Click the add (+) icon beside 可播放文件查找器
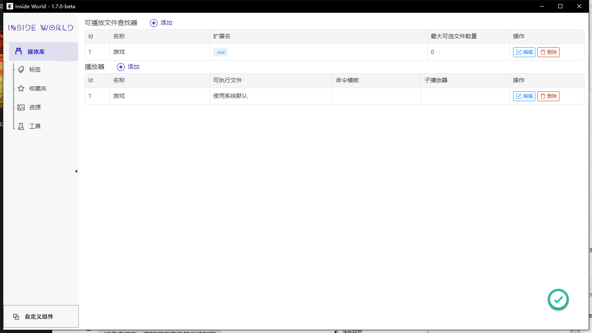The image size is (592, 333). coord(154,23)
